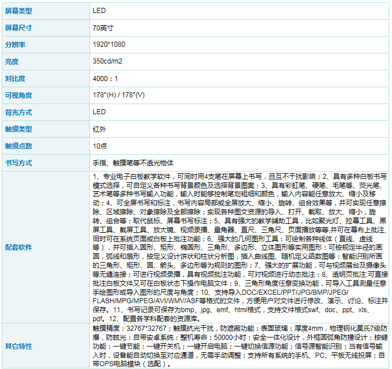
Task: Click the '触摸类型' row label
Action: (x=19, y=129)
